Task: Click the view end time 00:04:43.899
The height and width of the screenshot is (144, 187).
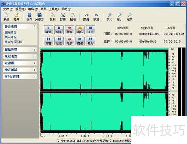Action: 149,34
